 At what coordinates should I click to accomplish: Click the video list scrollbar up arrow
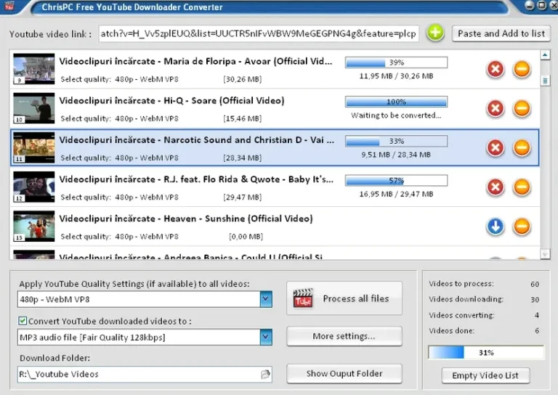pos(545,55)
